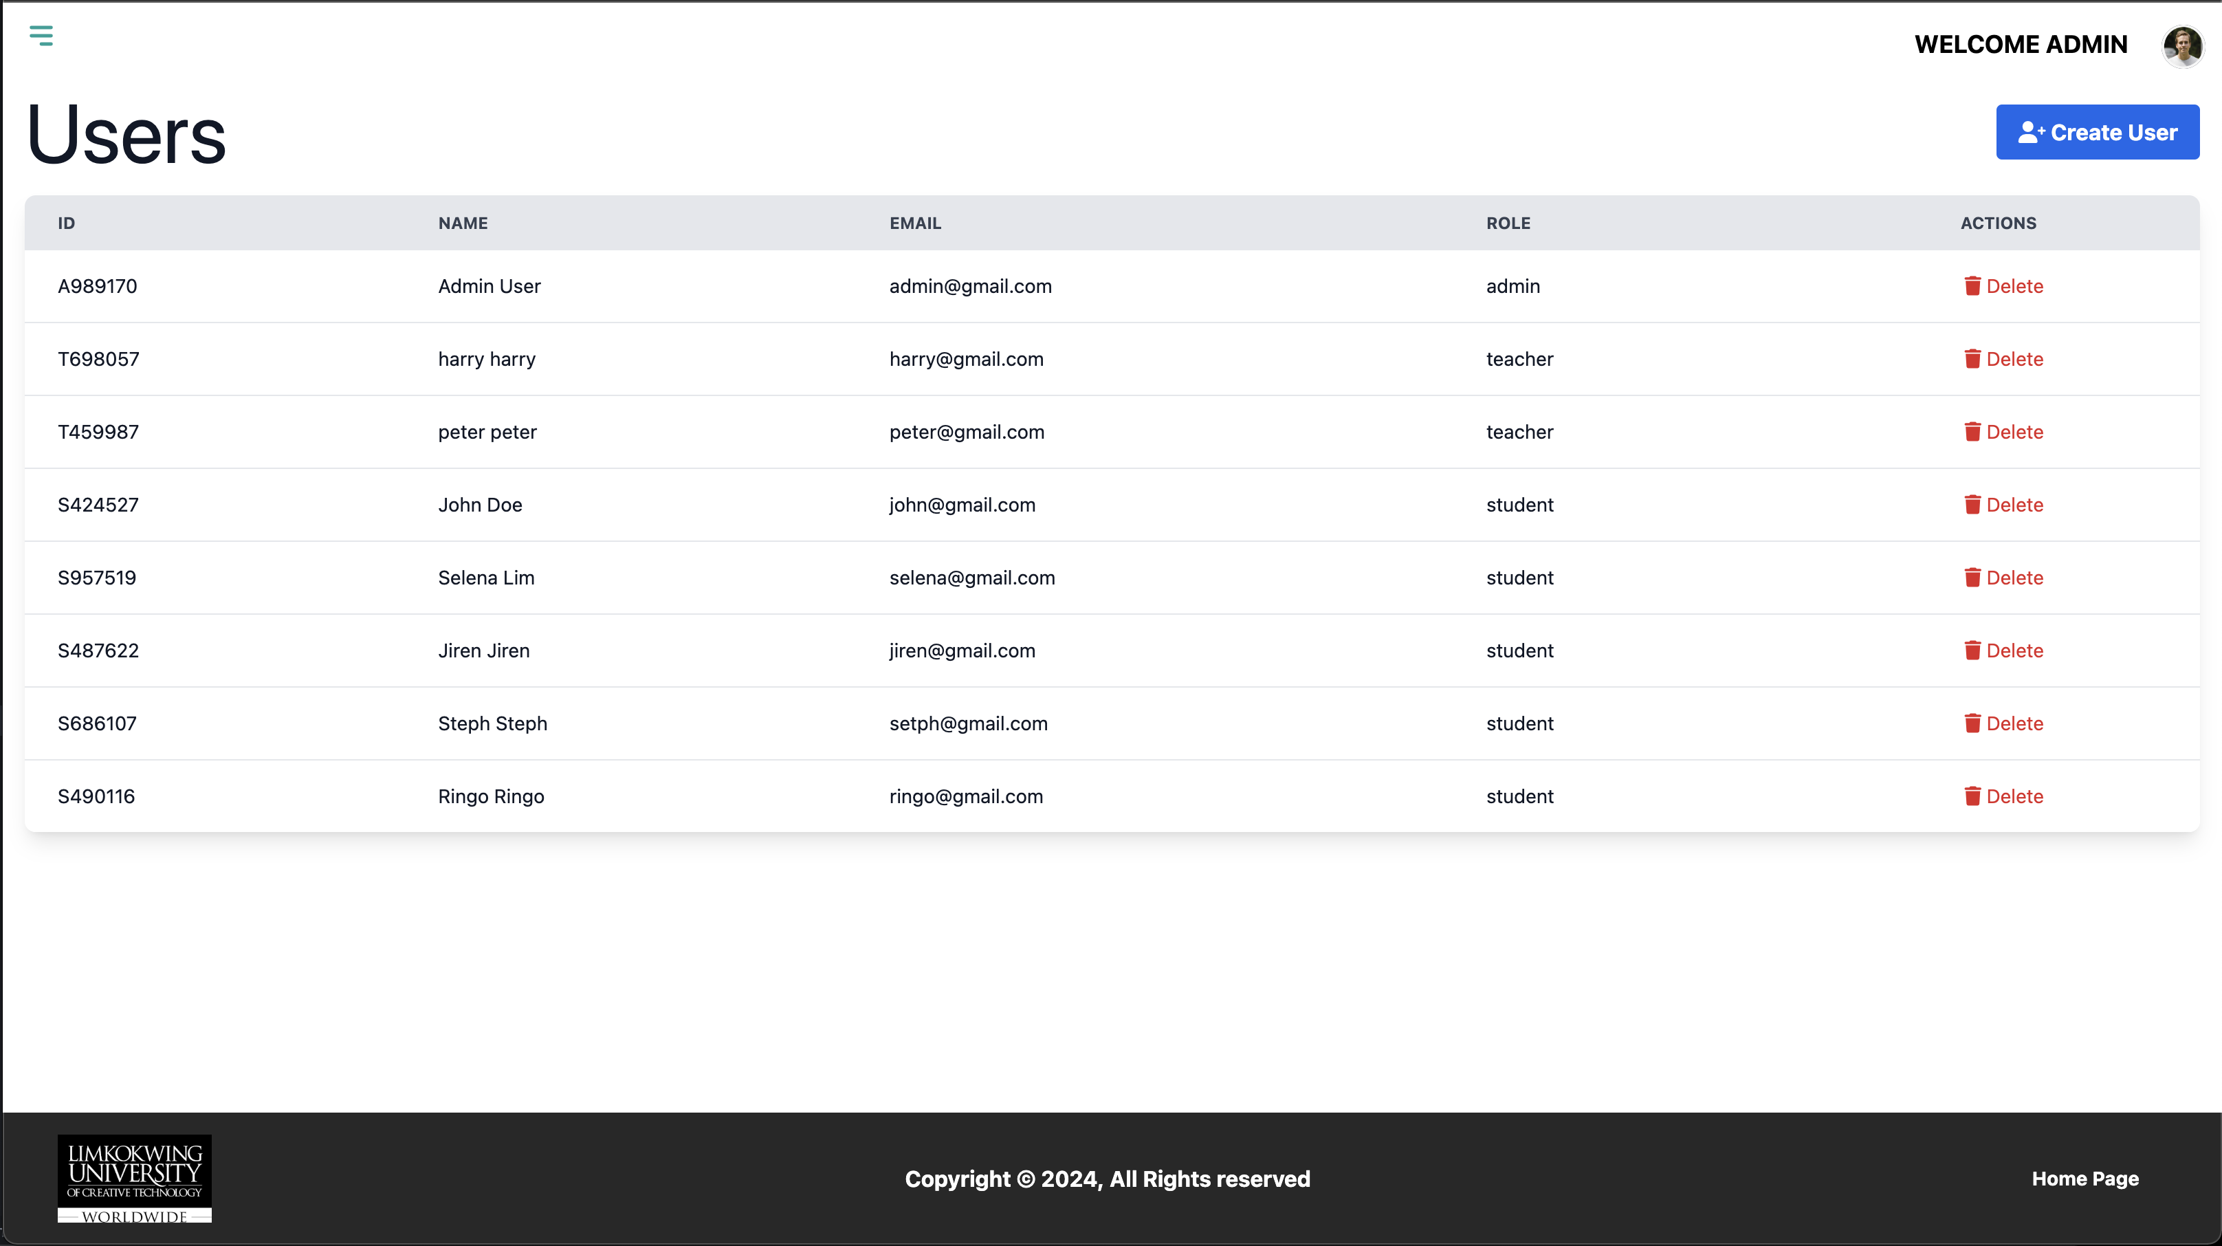Screen dimensions: 2222x1246
Task: Click trash icon for Admin User row
Action: [1972, 285]
